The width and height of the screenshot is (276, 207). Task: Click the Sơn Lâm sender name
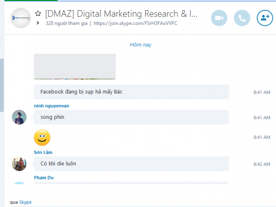(x=44, y=153)
